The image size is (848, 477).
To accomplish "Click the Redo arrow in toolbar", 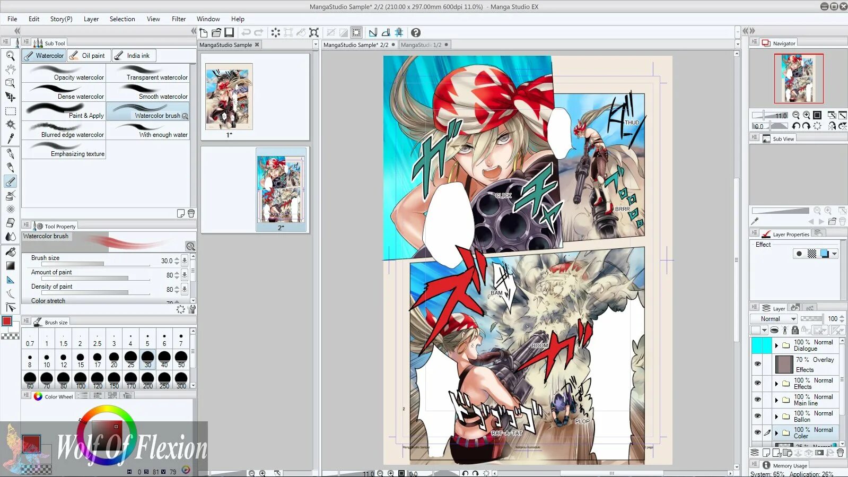I will [x=259, y=32].
